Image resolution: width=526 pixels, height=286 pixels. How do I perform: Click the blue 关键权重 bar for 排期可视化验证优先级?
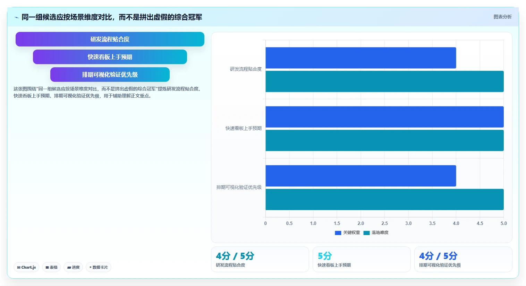click(x=361, y=176)
